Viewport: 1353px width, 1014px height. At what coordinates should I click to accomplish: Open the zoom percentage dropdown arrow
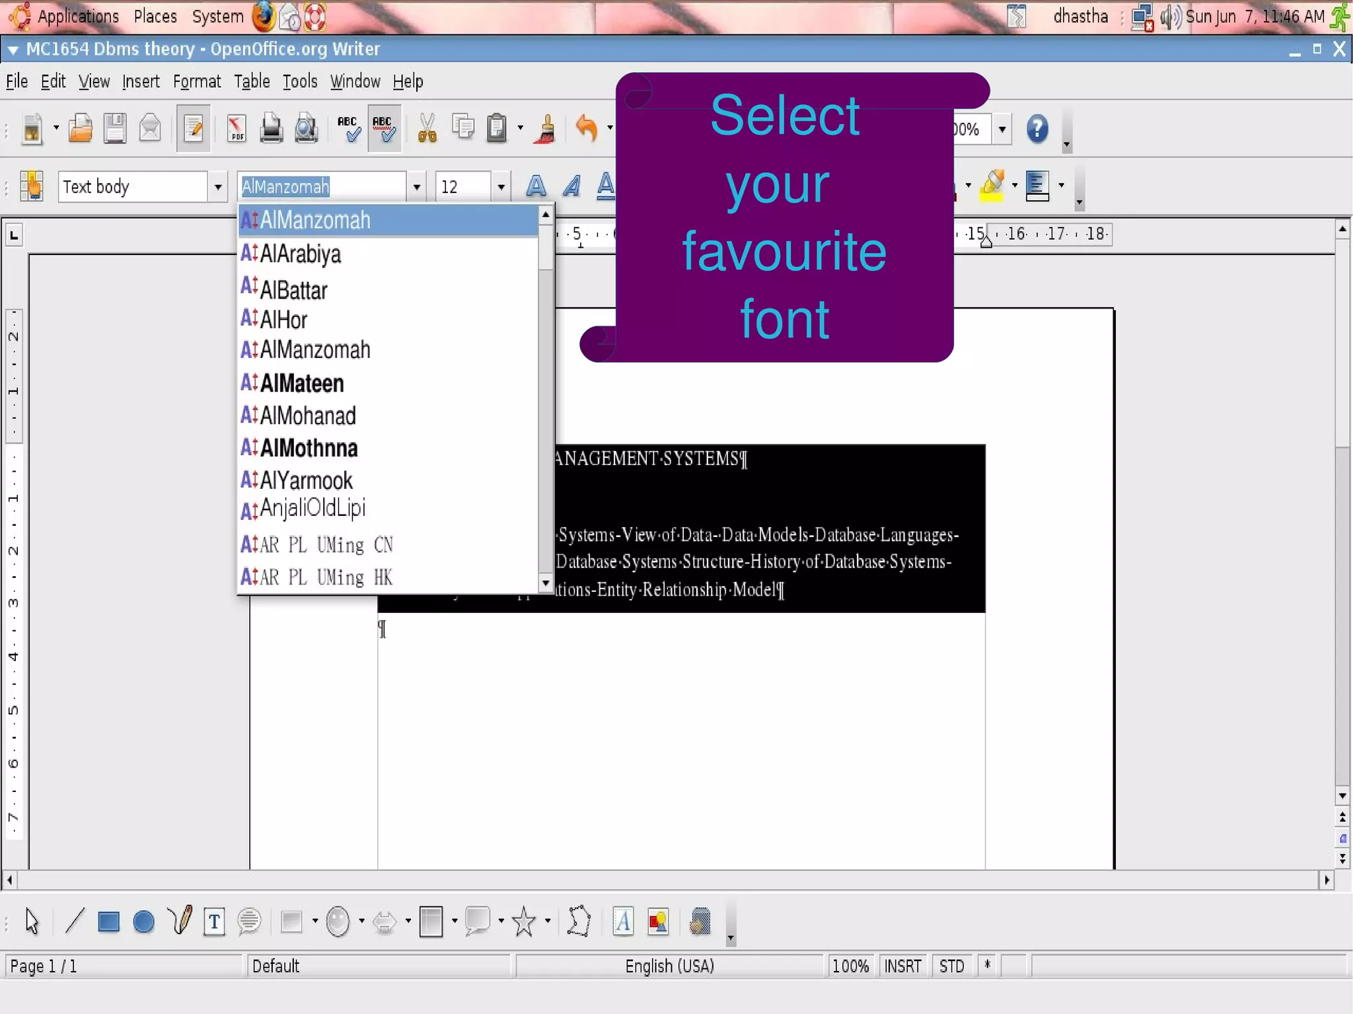(1002, 129)
